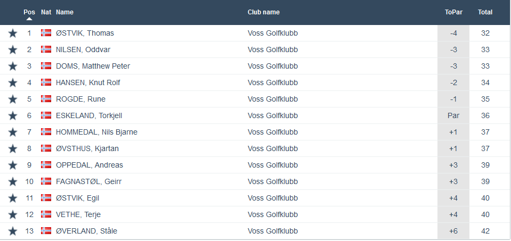Star the favorite icon for ØSTVIK, Thomas
Viewport: 511px width, 241px height.
click(x=13, y=34)
